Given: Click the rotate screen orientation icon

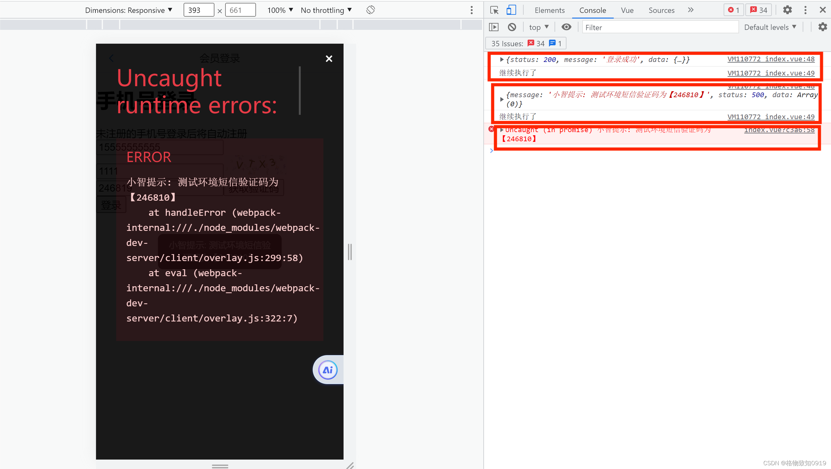Looking at the screenshot, I should point(370,10).
